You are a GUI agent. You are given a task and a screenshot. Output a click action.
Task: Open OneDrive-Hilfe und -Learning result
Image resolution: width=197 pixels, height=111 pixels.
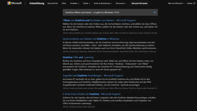click(x=78, y=57)
